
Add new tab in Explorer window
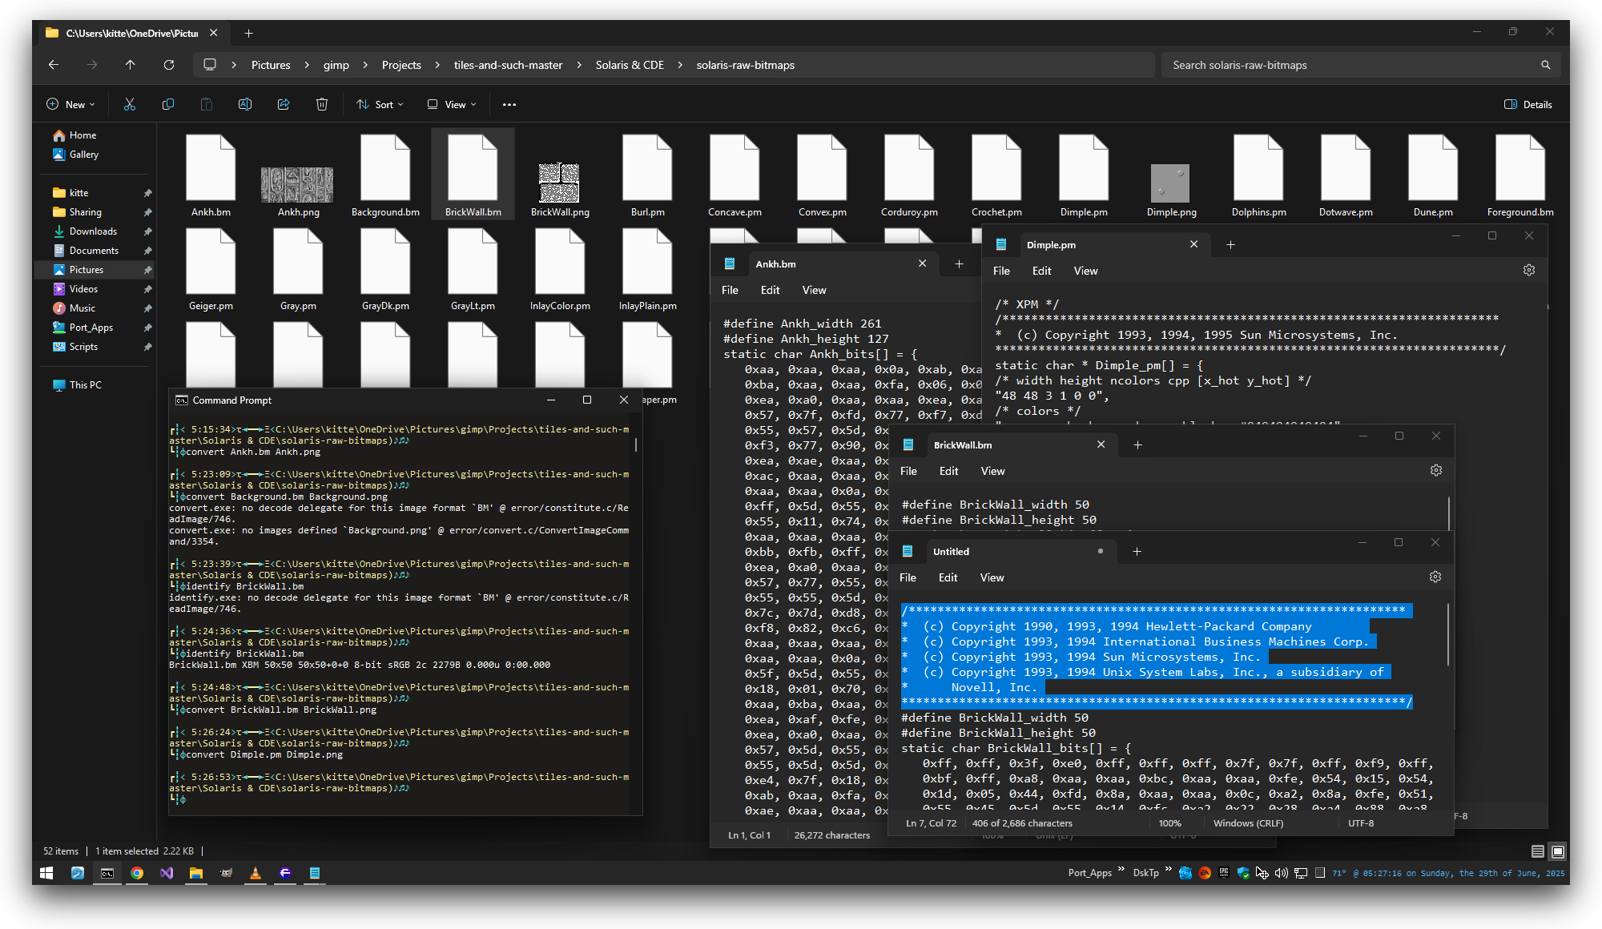pos(248,33)
